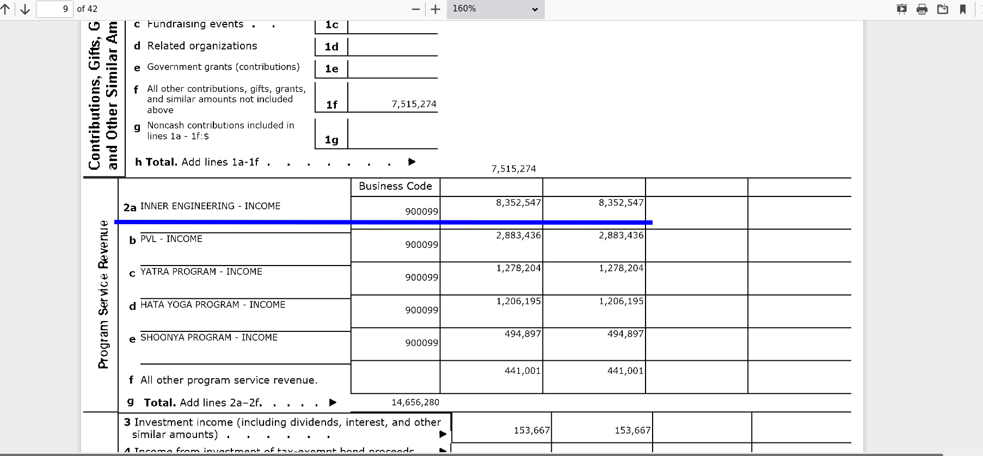Click 'Government grants (contributions)' label

[x=223, y=67]
